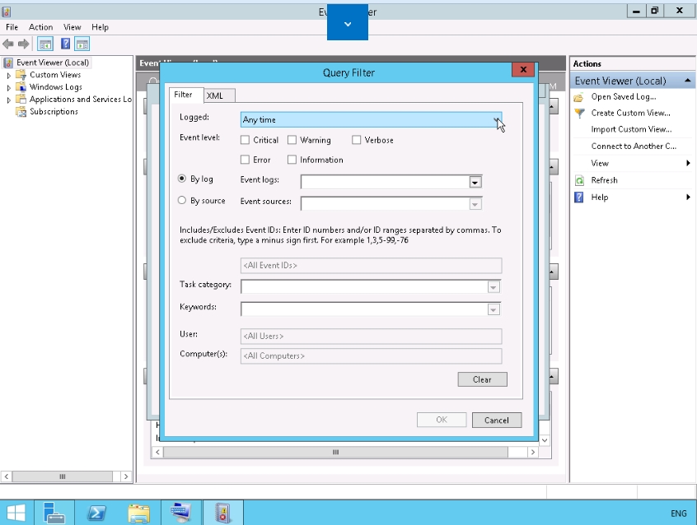Click the Help question-mark icon in Actions

click(578, 197)
